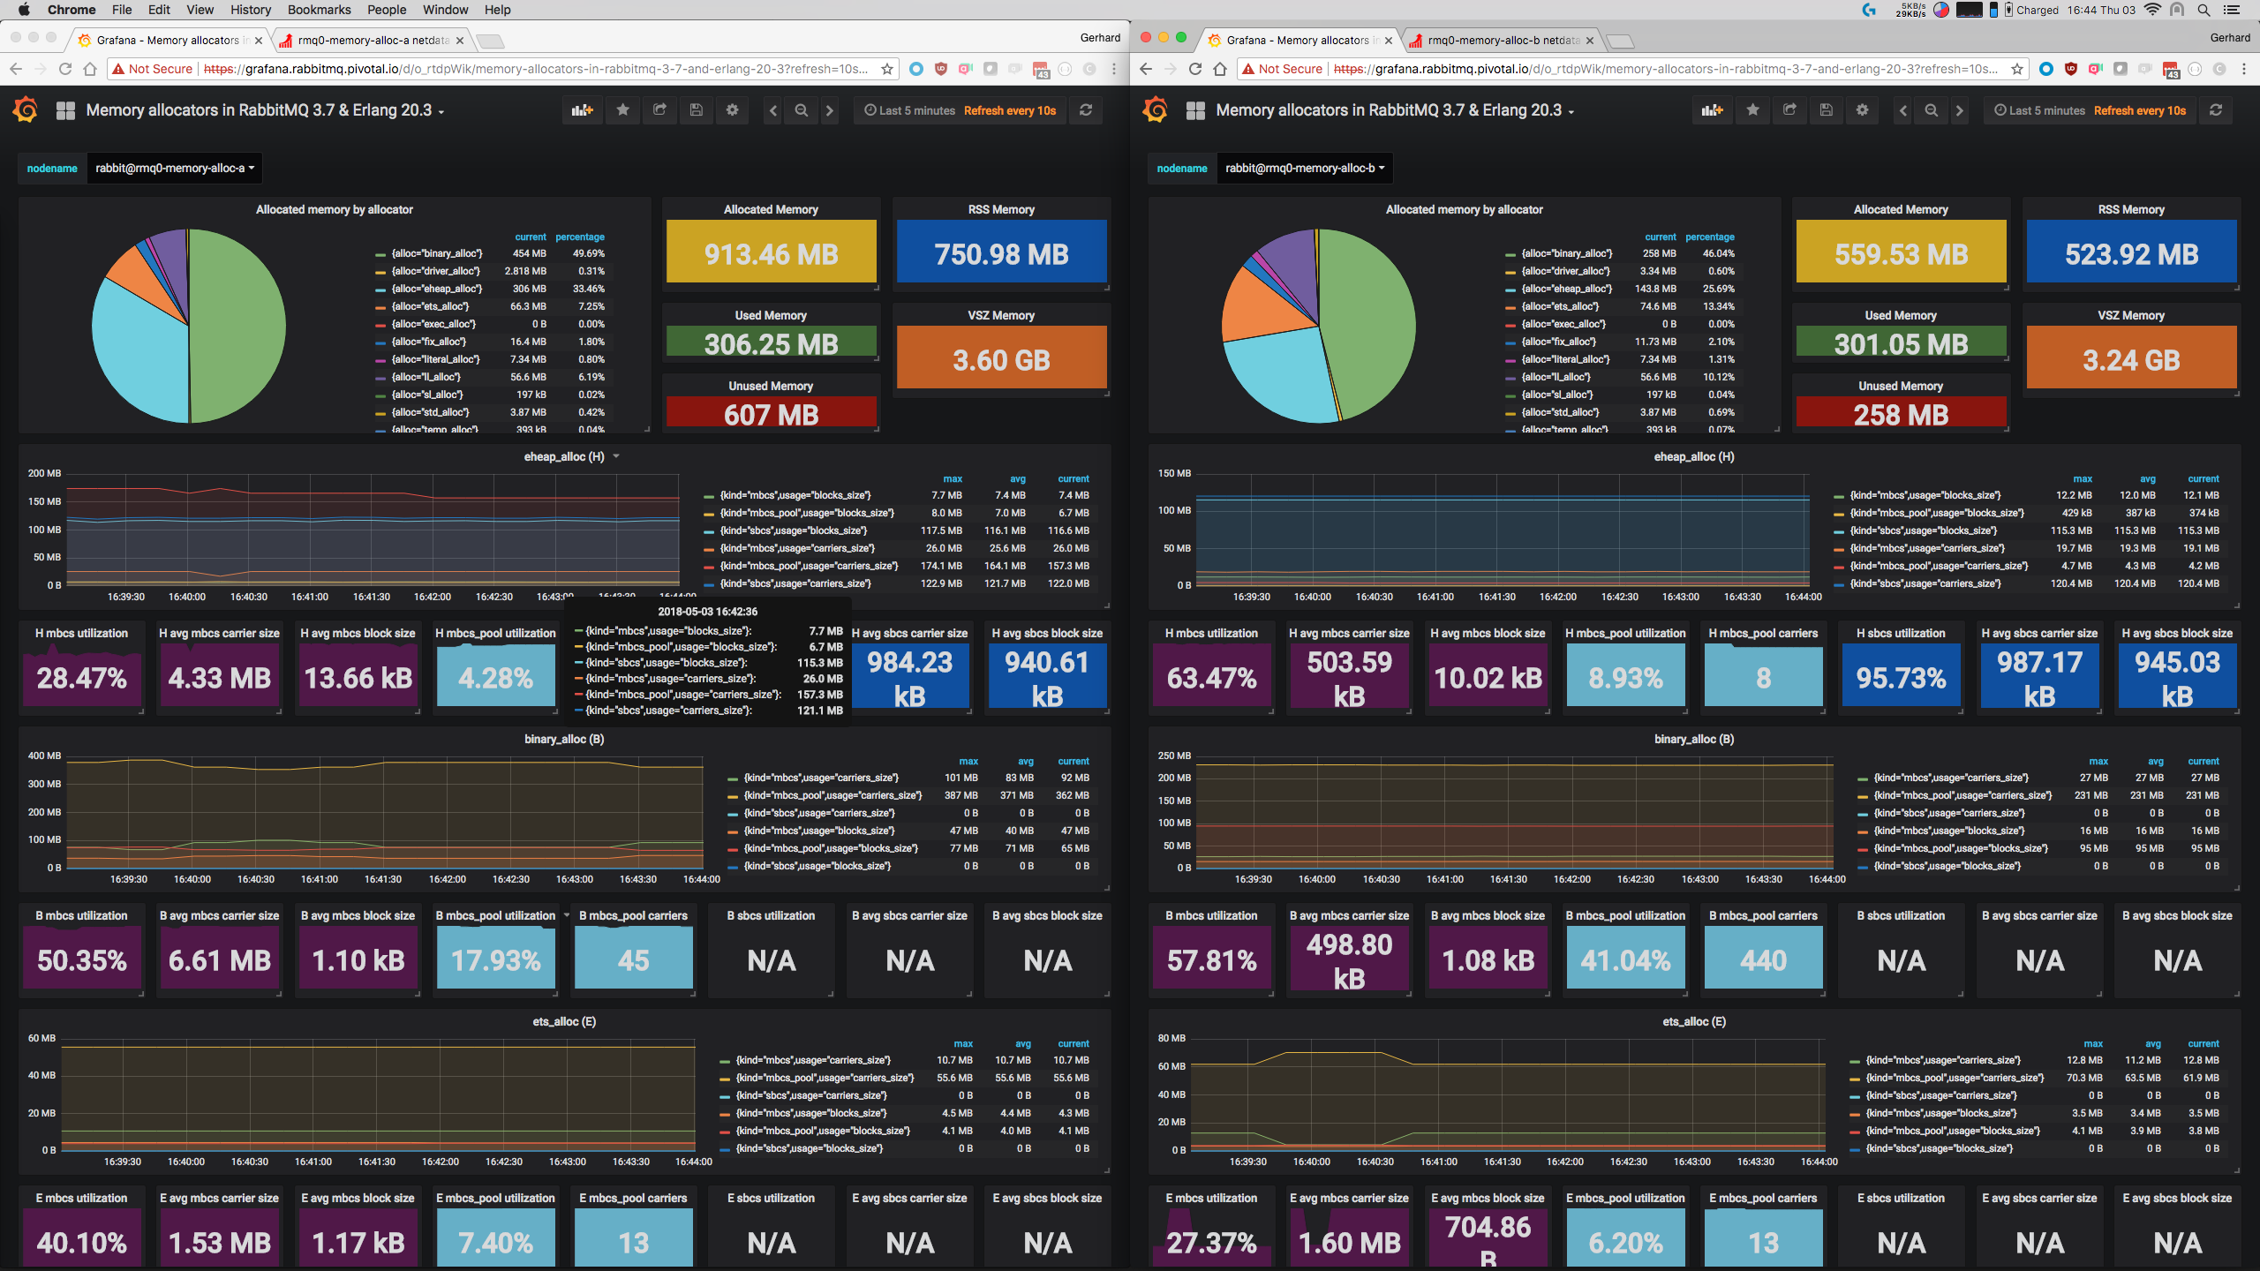Sort right binary_alloc legend by current column
Screen dimensions: 2260x1271
coord(2203,761)
